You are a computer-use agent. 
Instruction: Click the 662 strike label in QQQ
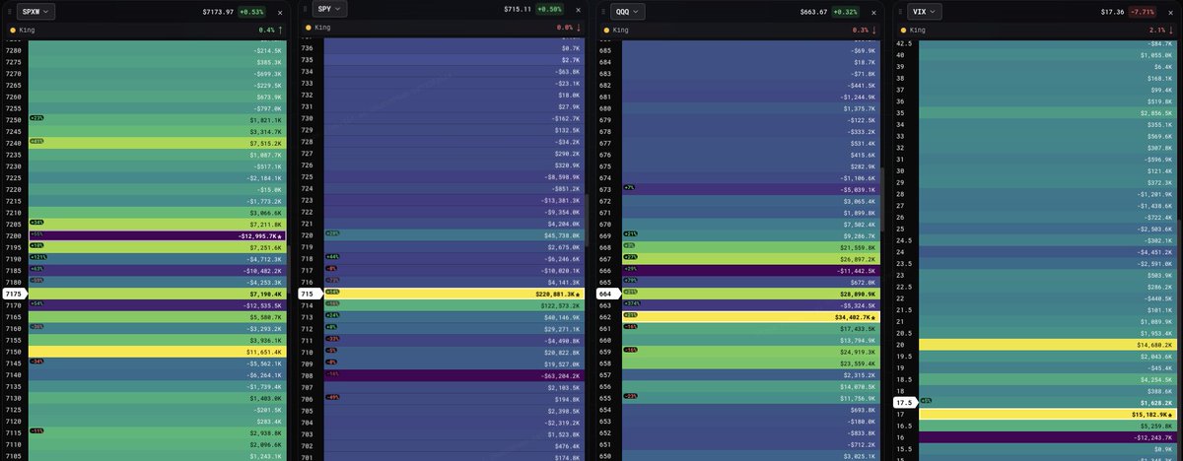tap(604, 317)
